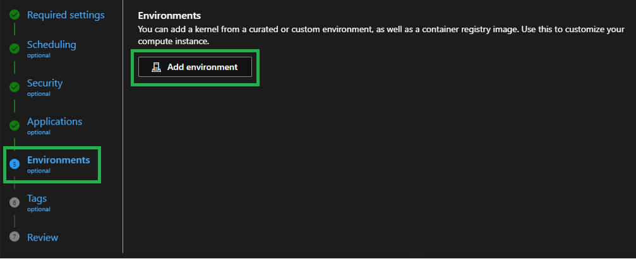Select the Environments step label
The image size is (636, 259).
coord(58,160)
